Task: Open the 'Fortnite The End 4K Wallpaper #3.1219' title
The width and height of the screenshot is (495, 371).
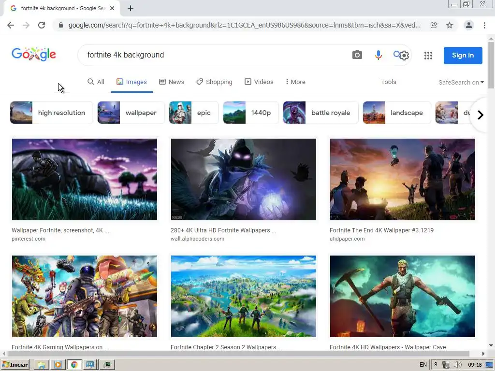Action: [x=382, y=230]
